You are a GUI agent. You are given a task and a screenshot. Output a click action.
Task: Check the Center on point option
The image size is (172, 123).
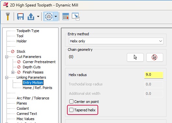[71, 102]
